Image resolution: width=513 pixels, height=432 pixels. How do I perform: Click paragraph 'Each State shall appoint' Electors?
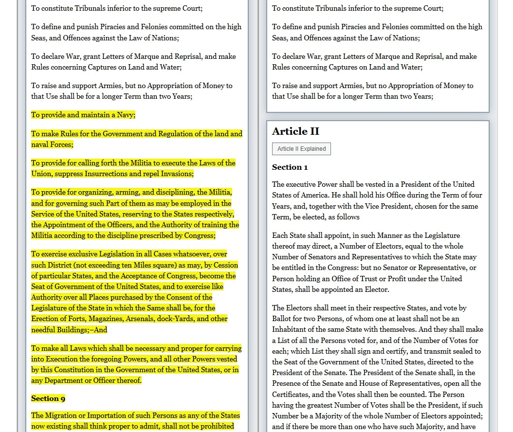(x=374, y=262)
